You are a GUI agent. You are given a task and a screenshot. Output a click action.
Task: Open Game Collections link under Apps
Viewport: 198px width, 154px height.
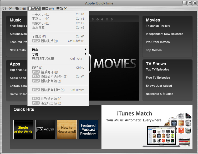(x=19, y=94)
